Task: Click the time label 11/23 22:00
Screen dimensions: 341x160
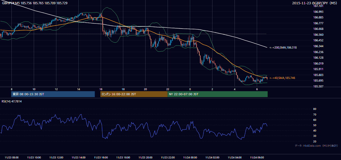Action: [x=168, y=158]
